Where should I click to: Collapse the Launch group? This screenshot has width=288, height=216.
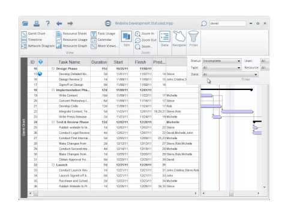click(x=53, y=165)
